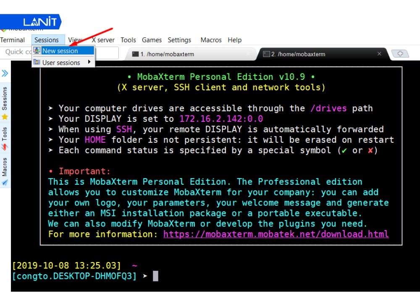Switch to tab 1. /home/mobaxterm

point(191,54)
